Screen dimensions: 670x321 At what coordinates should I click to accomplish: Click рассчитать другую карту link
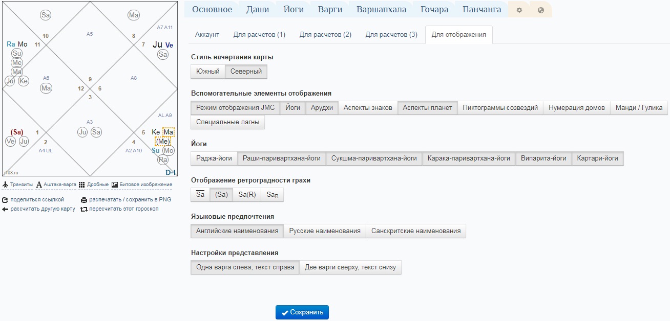(43, 209)
